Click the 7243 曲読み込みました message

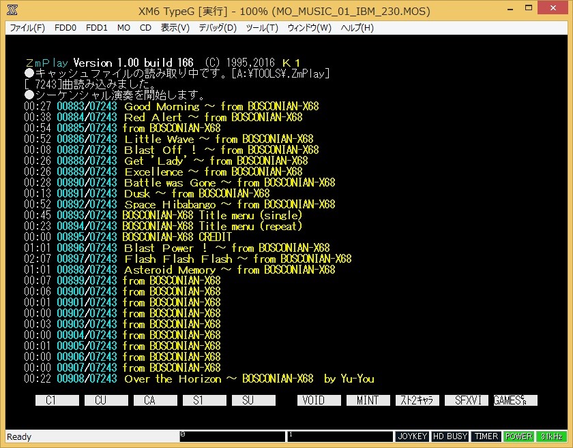[x=89, y=84]
